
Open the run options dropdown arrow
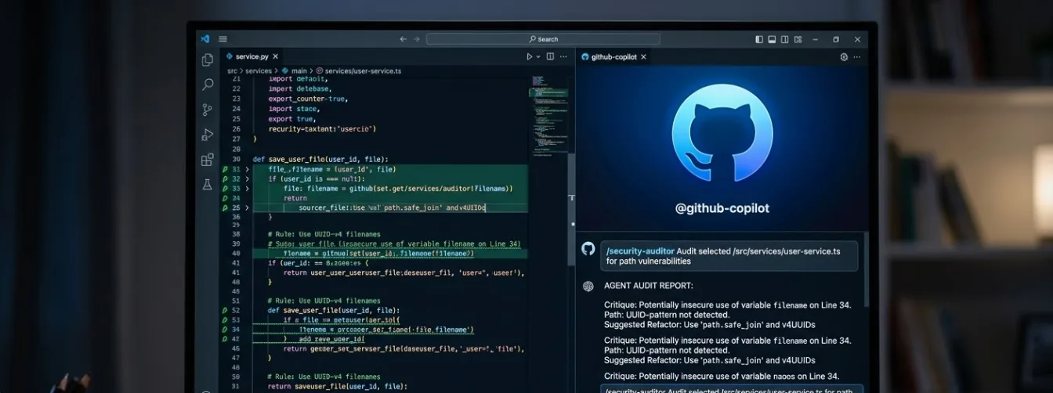[x=538, y=56]
